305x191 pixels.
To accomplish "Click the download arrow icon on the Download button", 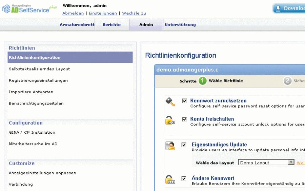I will (x=278, y=8).
